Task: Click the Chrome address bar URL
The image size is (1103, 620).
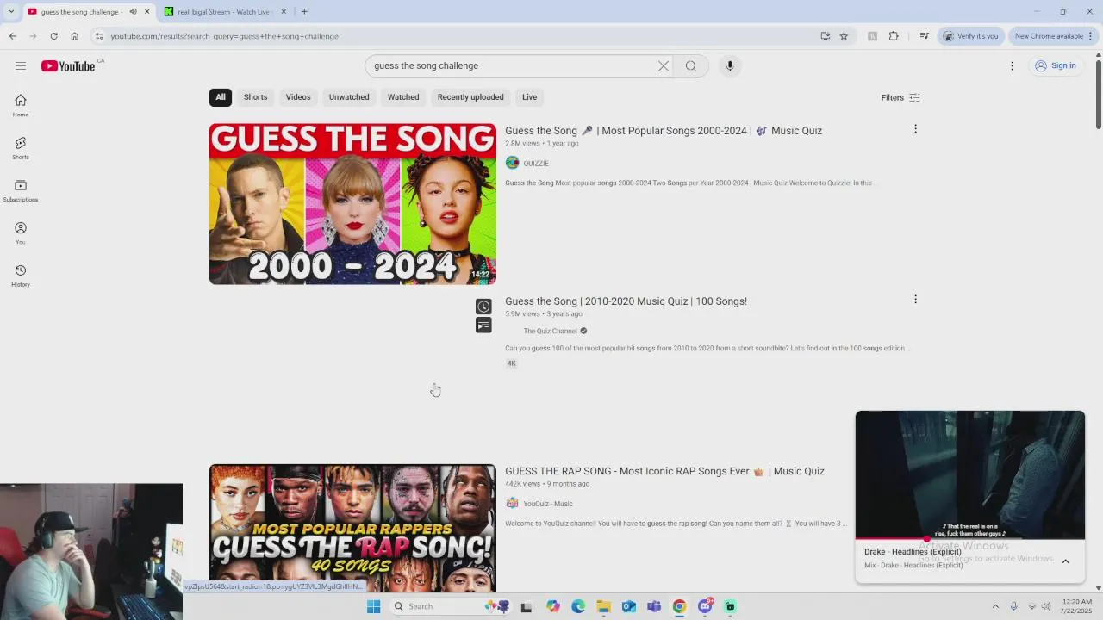Action: [225, 36]
